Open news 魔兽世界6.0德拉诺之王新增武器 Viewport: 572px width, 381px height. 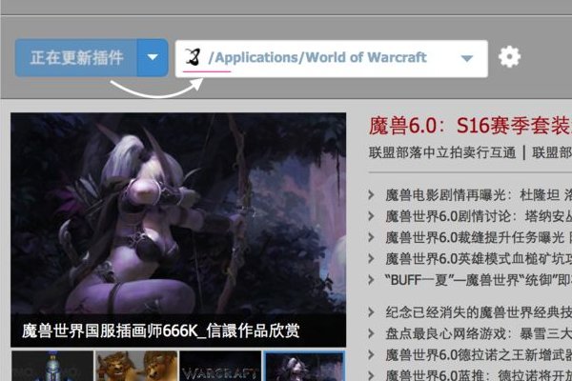pyautogui.click(x=479, y=354)
